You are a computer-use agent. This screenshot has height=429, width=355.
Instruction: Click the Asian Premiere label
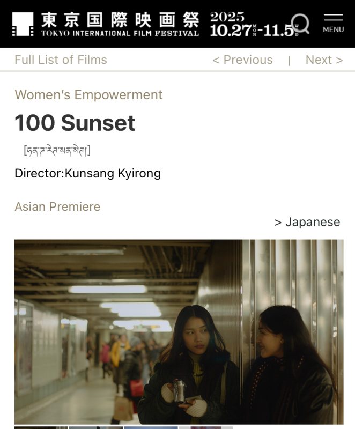tap(57, 206)
